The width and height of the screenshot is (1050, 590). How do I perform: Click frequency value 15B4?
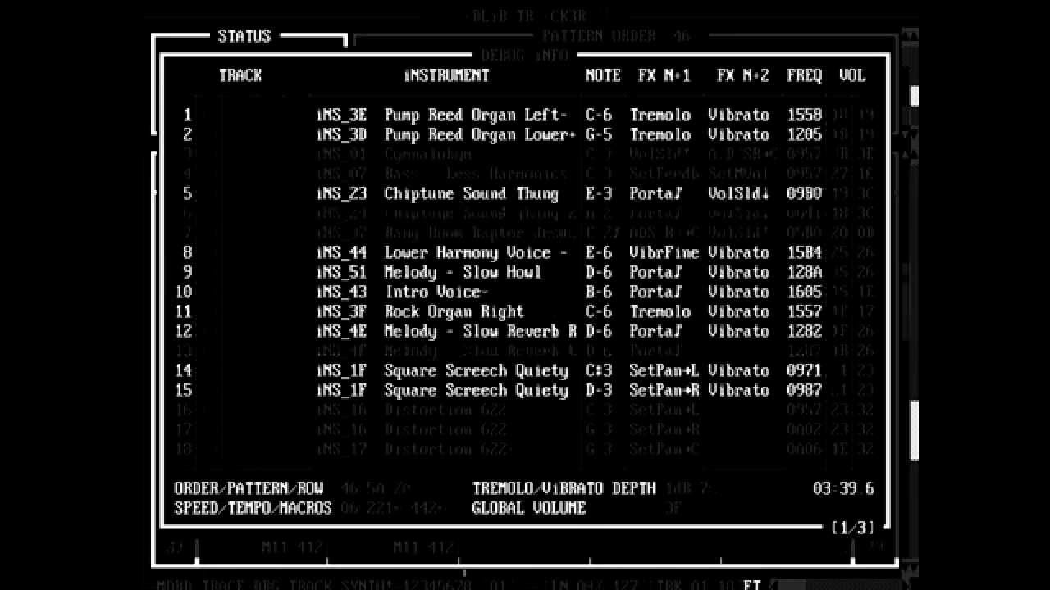coord(804,253)
